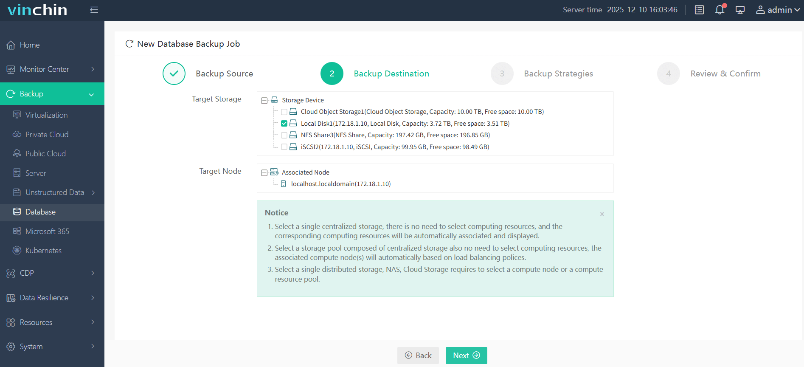Click the Next button
The image size is (804, 367).
tap(466, 356)
